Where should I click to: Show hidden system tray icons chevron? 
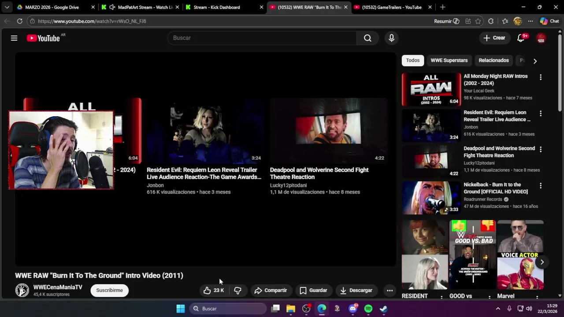pos(498,309)
